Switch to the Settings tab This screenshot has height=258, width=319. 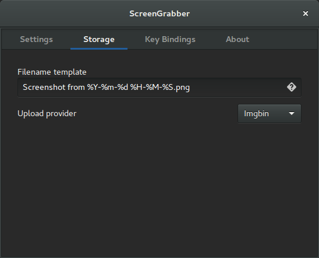(37, 39)
